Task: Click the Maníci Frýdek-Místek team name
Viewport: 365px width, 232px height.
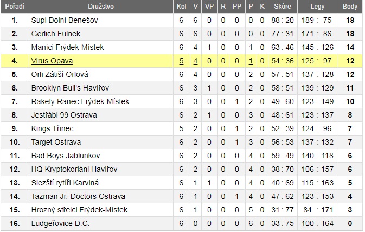Action: [67, 47]
